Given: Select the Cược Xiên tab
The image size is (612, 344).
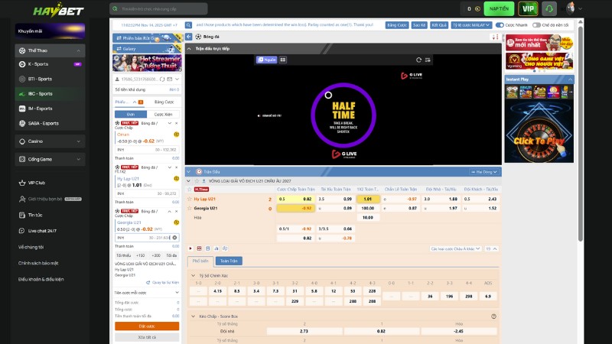Looking at the screenshot, I should click(x=163, y=114).
